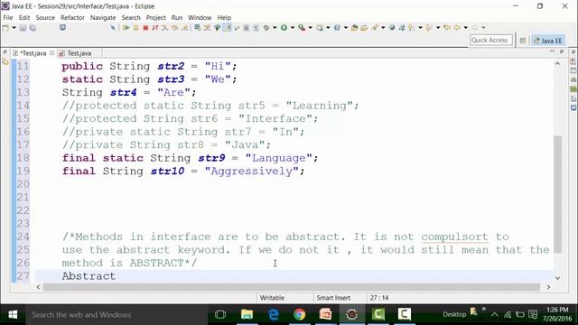Open the File menu
This screenshot has width=578, height=325.
click(8, 17)
